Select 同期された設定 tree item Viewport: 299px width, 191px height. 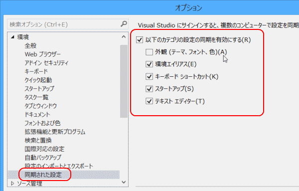pos(43,175)
